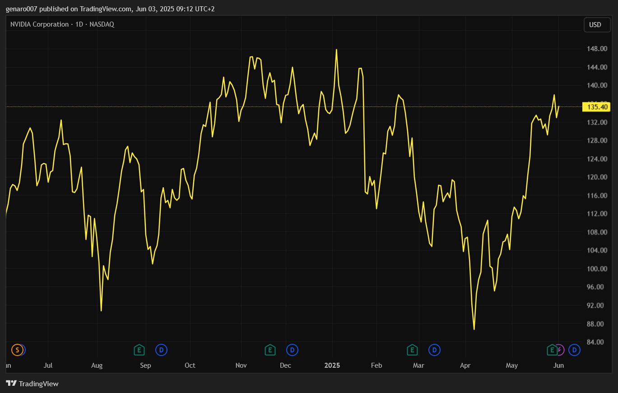
Task: Click the Mar label on the time axis
Action: (418, 365)
